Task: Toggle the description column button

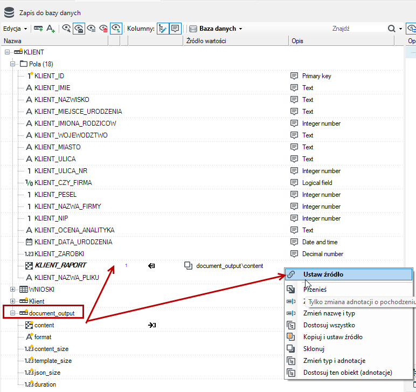Action: (x=175, y=29)
